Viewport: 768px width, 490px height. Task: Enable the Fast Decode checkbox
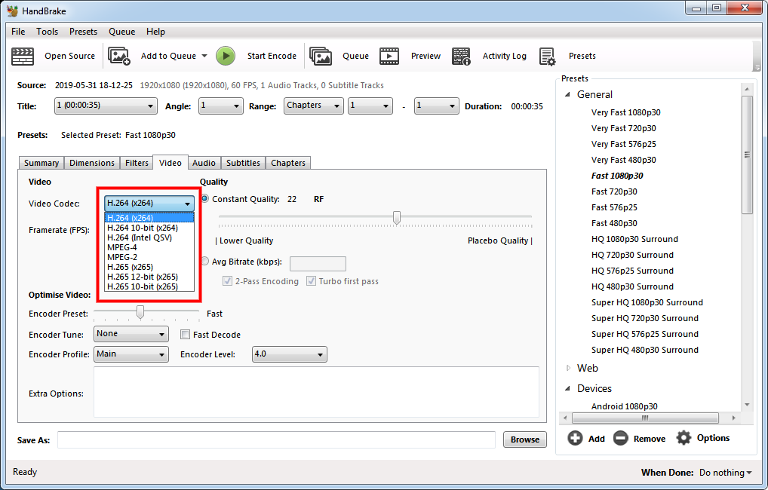tap(185, 335)
